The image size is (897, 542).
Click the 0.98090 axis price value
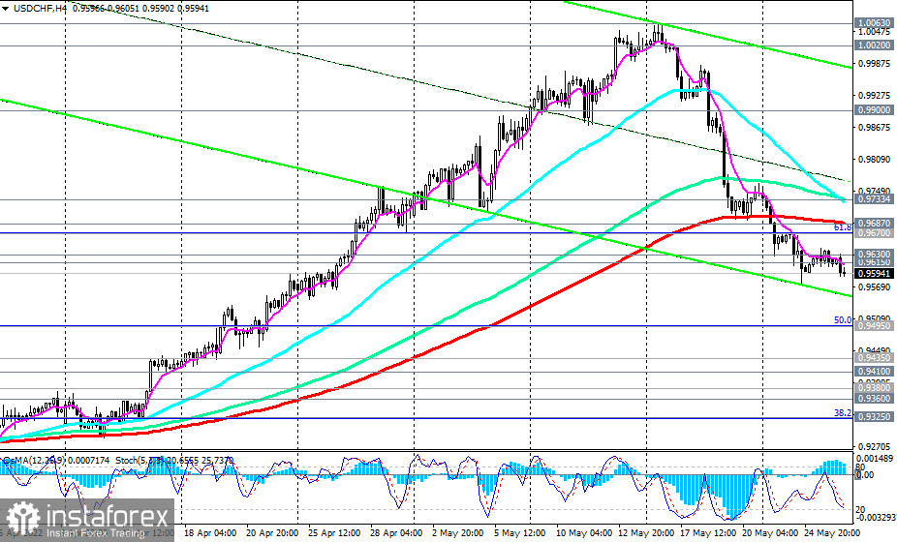[x=874, y=159]
